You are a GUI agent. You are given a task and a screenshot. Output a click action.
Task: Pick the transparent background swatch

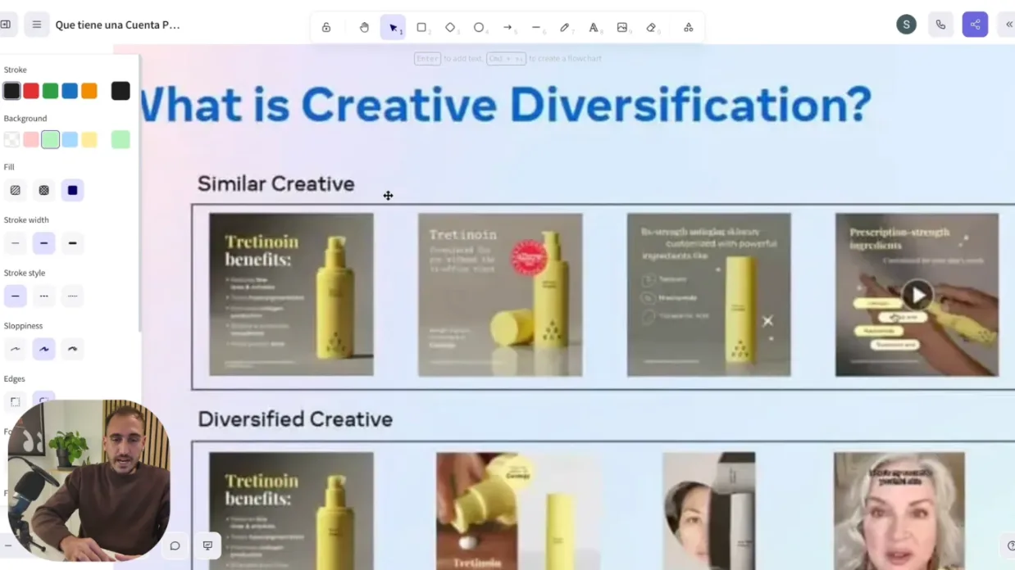tap(11, 139)
